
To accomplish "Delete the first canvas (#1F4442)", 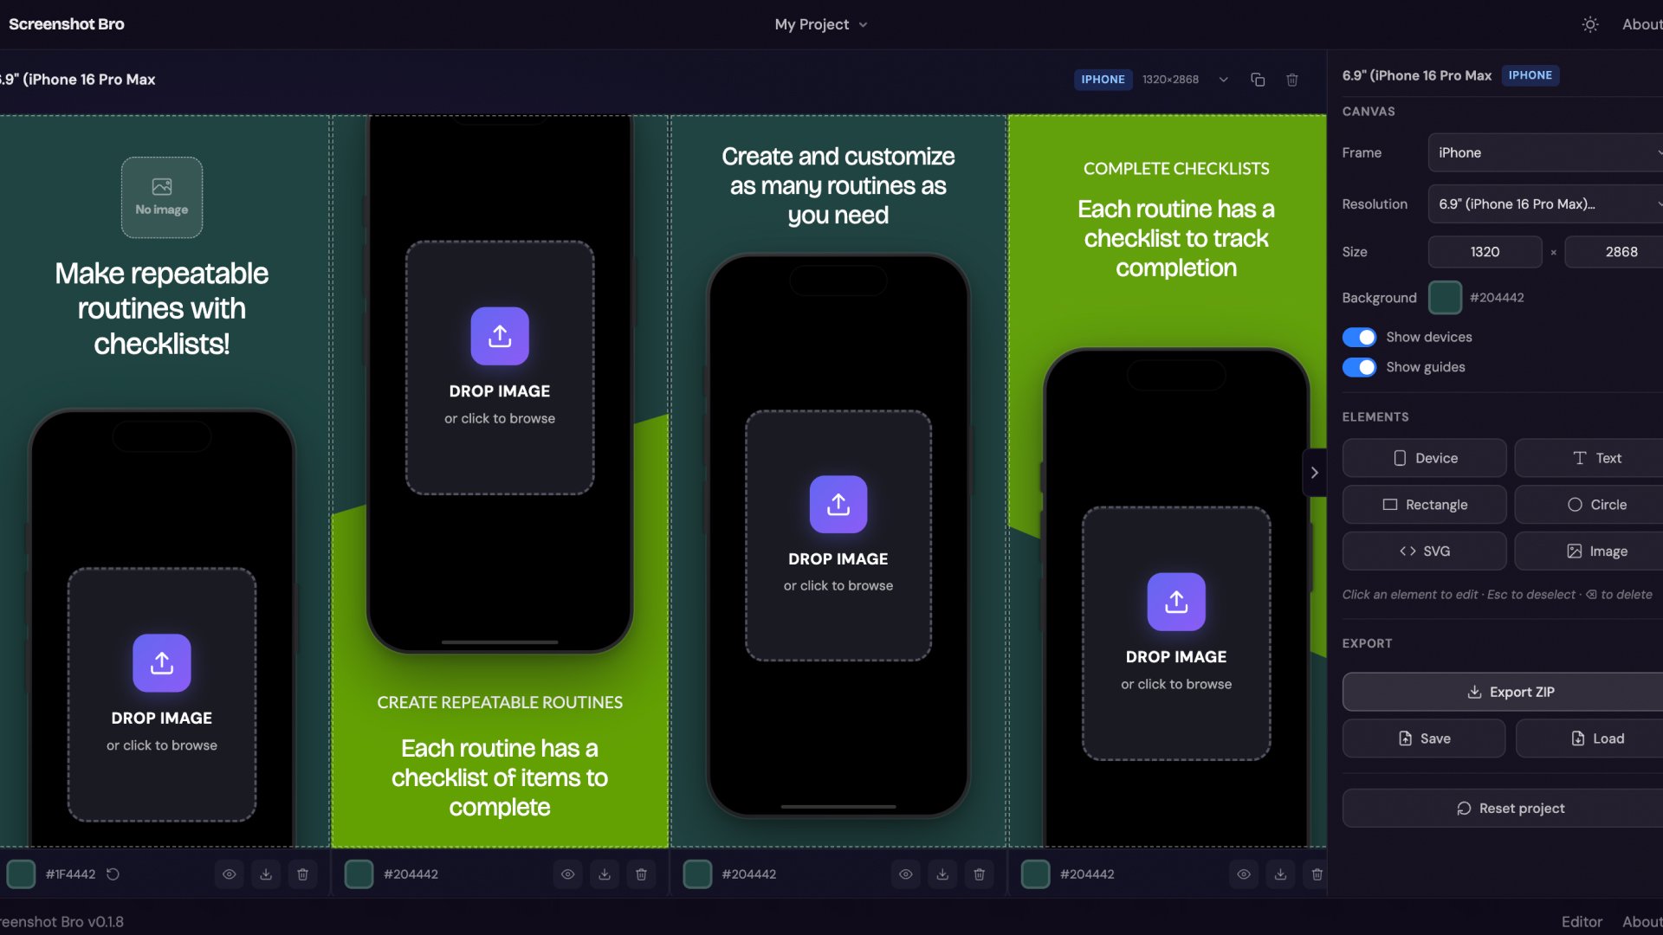I will click(x=302, y=874).
